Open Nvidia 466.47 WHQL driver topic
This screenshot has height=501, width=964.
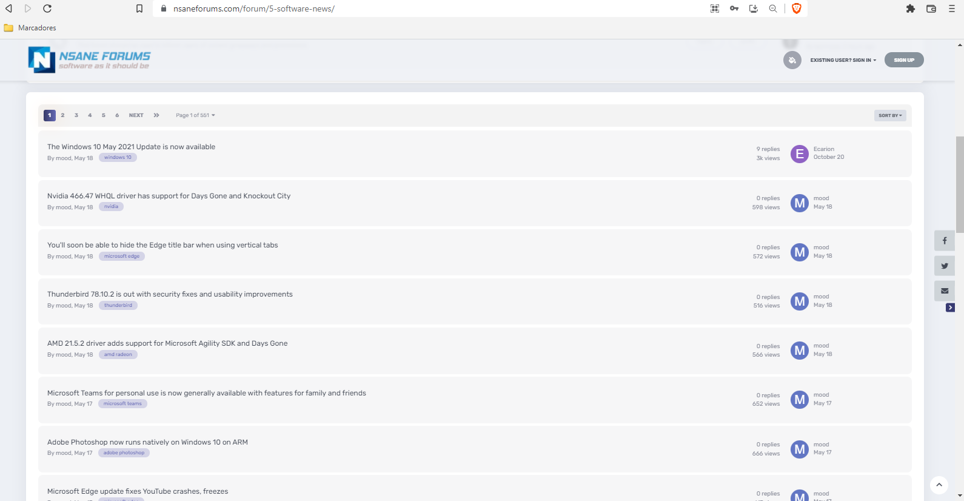pyautogui.click(x=169, y=196)
